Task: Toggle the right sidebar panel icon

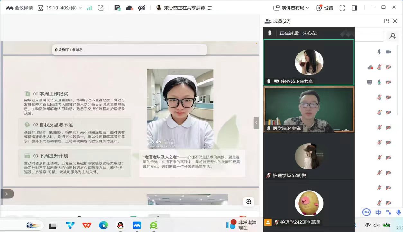Action: [x=354, y=8]
